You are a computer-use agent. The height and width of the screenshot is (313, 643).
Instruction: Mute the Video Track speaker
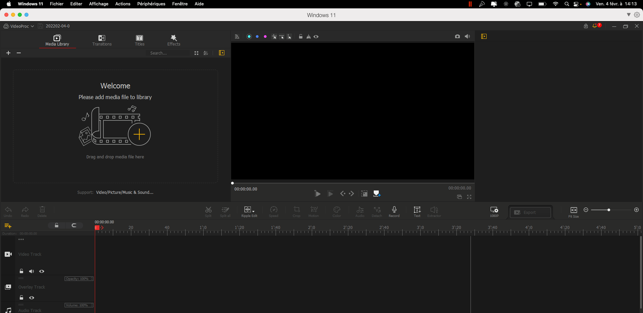click(31, 271)
